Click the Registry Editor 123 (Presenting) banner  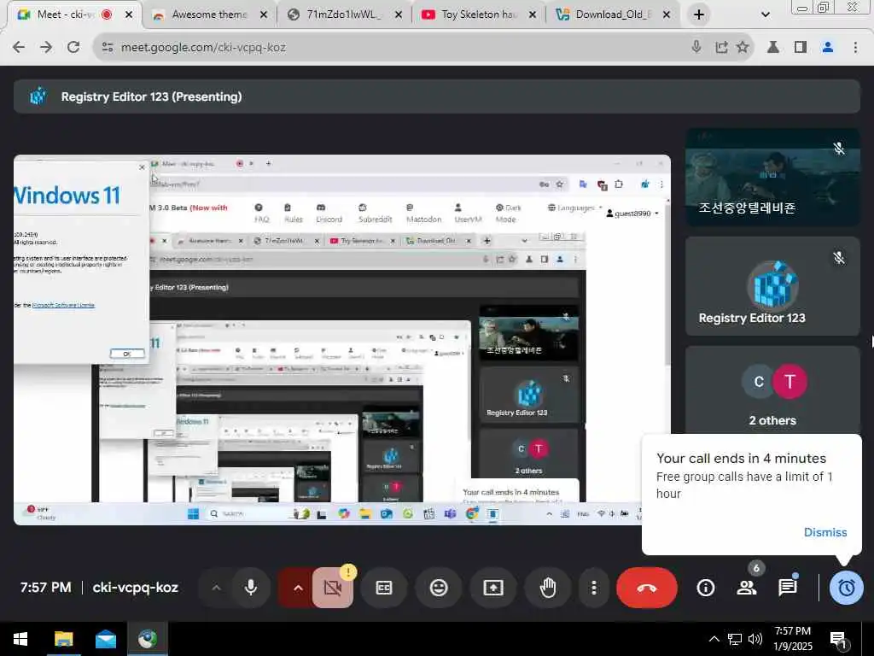tap(436, 97)
